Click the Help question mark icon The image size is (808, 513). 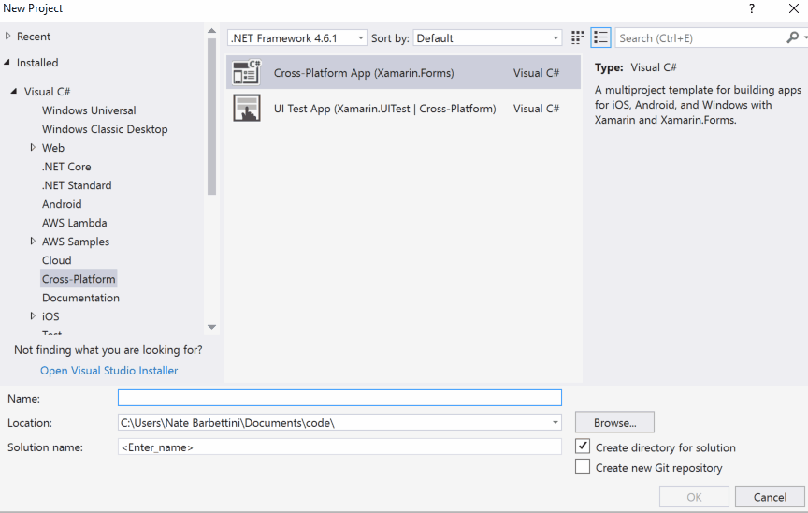[752, 8]
